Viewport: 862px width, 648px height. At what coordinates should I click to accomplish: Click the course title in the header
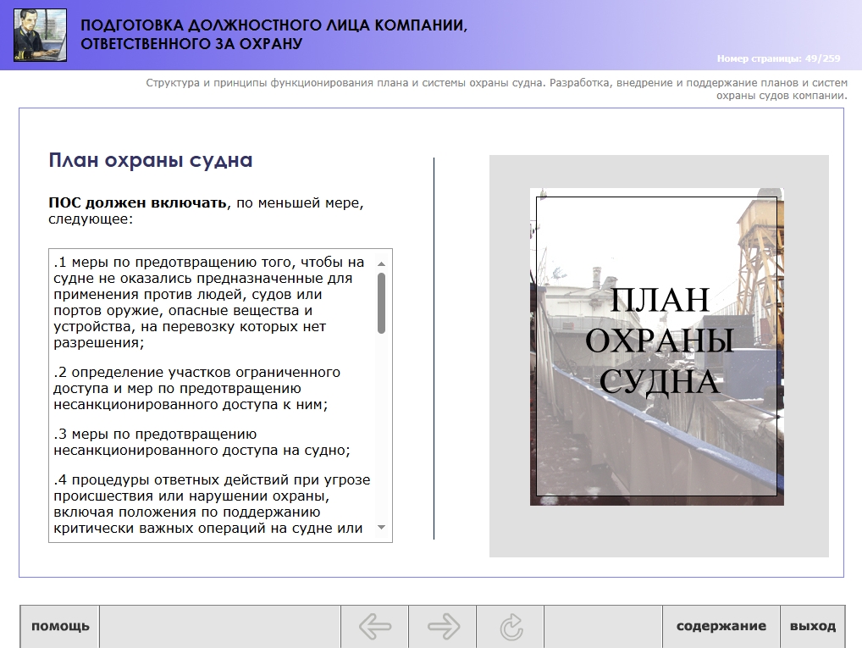click(274, 35)
